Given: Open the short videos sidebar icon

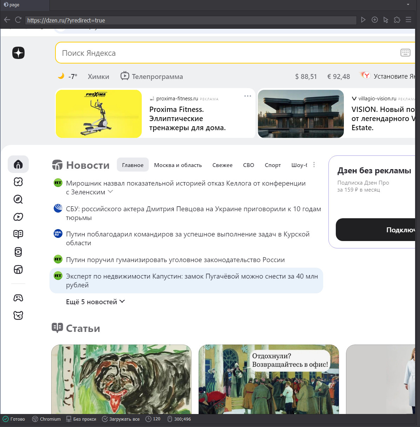Looking at the screenshot, I should [x=18, y=252].
